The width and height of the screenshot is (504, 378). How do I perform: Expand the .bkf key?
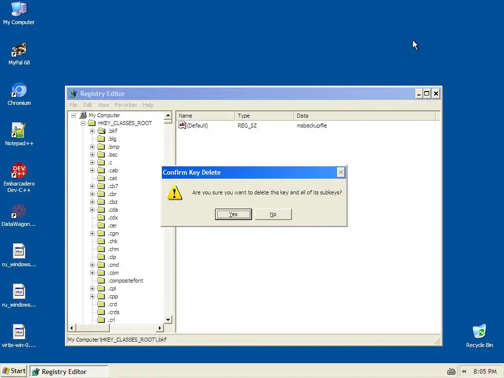92,131
